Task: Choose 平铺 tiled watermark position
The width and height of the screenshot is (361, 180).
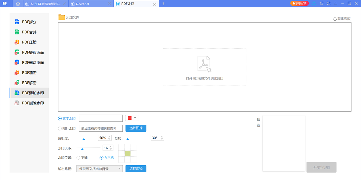Action: click(79, 157)
